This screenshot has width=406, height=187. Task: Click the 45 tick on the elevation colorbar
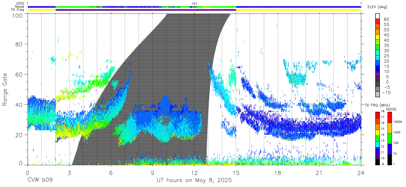click(386, 35)
